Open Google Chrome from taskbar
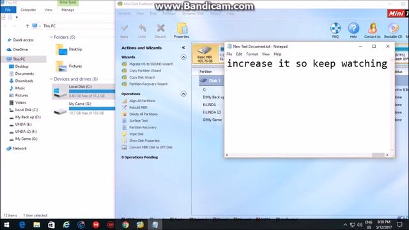The image size is (409, 230). click(x=125, y=224)
